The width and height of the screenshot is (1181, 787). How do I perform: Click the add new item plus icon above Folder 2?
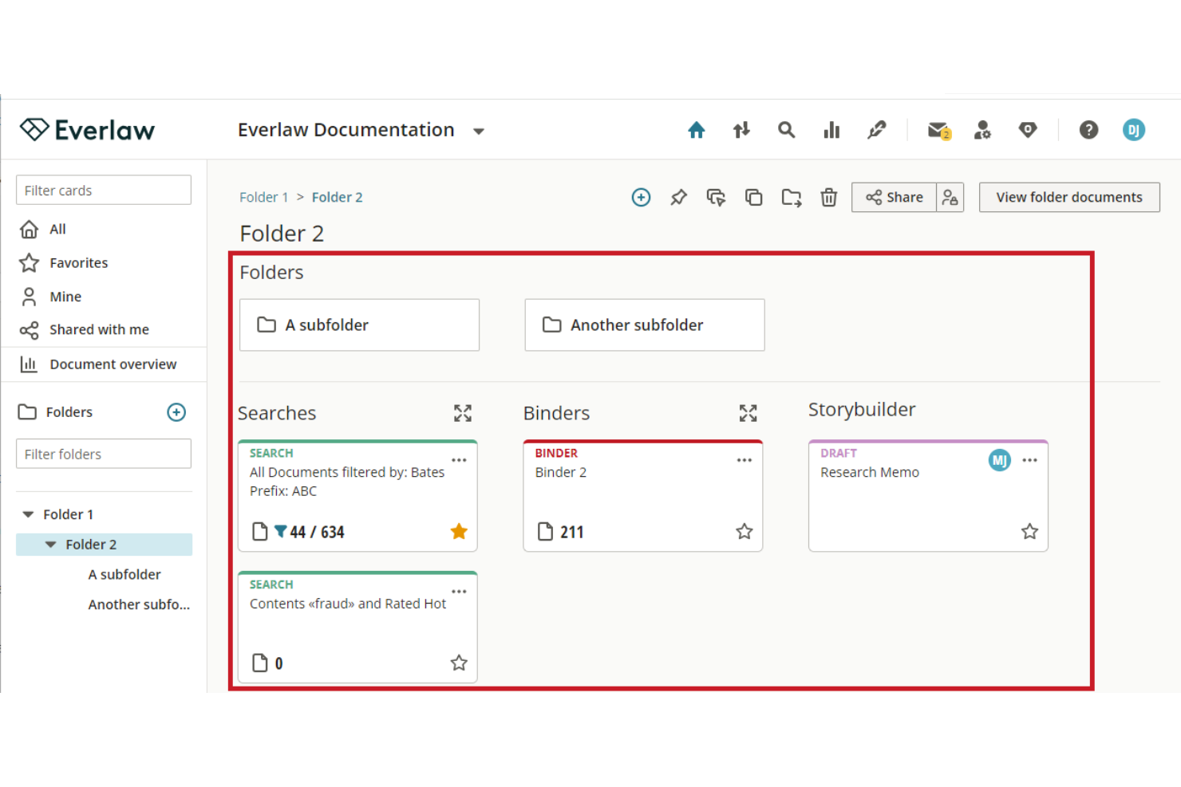[x=641, y=197]
